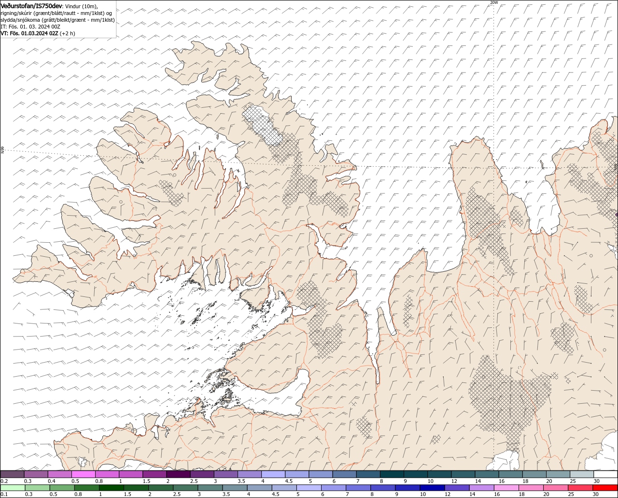Pick the light pink lower swatch between 16 and 18
This screenshot has width=618, height=498.
point(507,488)
